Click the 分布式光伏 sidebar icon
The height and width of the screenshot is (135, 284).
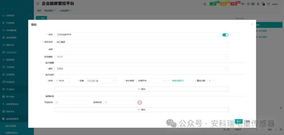click(3, 52)
